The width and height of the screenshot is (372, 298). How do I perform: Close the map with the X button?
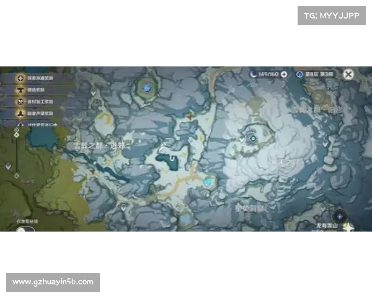point(348,74)
